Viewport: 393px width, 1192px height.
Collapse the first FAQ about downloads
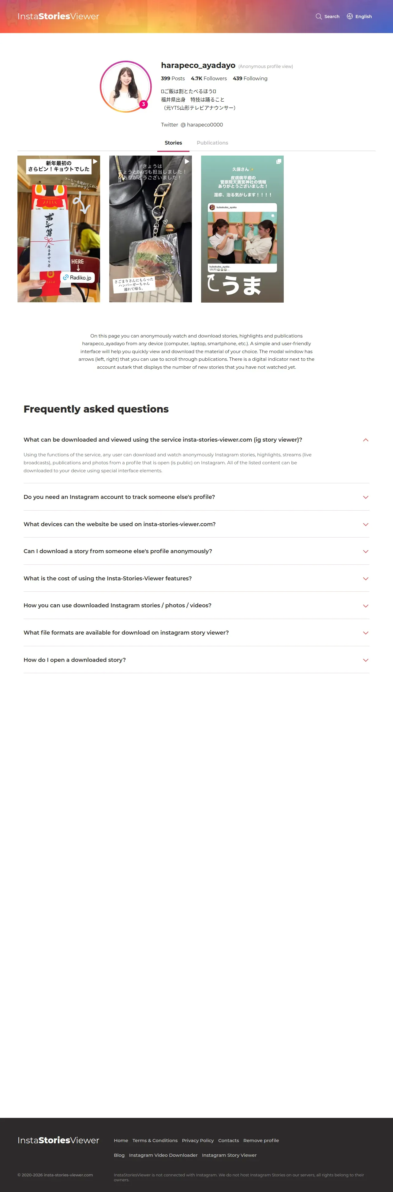point(365,439)
